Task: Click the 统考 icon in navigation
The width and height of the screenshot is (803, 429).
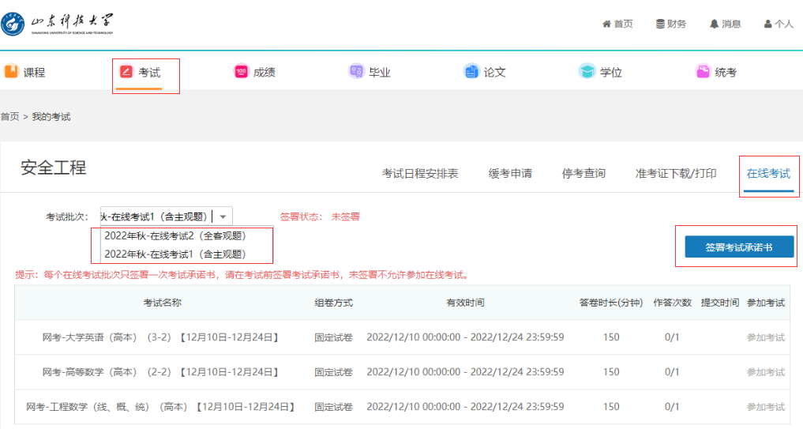Action: 703,72
